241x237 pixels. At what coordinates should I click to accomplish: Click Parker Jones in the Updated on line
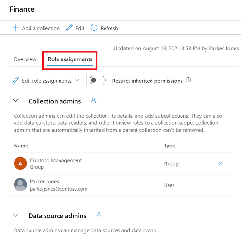pos(224,48)
